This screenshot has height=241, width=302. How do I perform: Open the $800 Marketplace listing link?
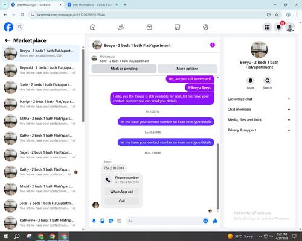pyautogui.click(x=124, y=61)
